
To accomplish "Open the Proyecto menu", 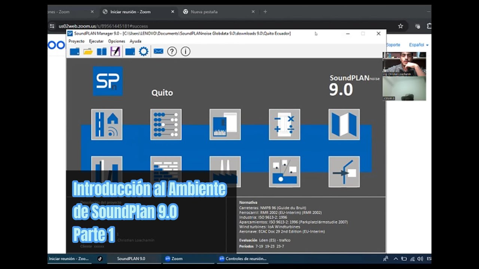I will click(x=76, y=41).
